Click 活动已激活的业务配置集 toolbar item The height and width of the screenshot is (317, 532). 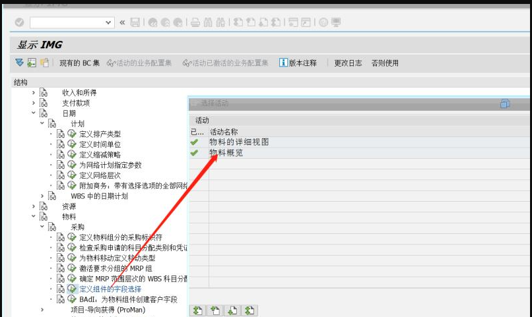coord(225,63)
